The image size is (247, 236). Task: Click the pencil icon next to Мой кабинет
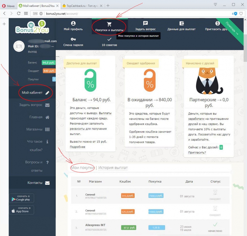[x=47, y=93]
